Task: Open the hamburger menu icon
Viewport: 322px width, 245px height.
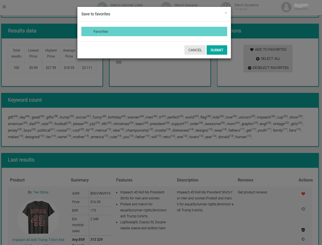Action: [x=4, y=7]
